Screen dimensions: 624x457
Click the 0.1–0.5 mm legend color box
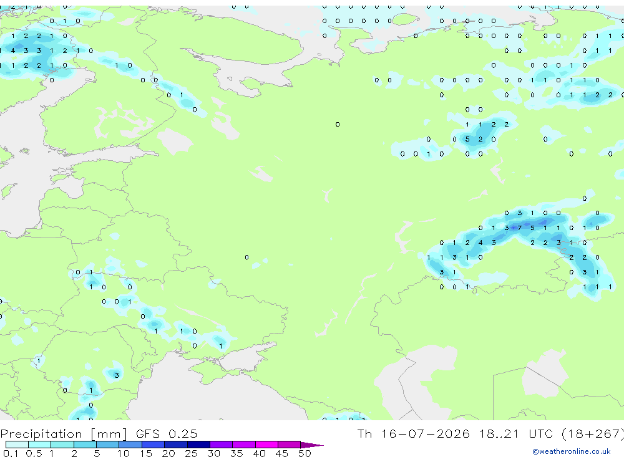point(17,445)
